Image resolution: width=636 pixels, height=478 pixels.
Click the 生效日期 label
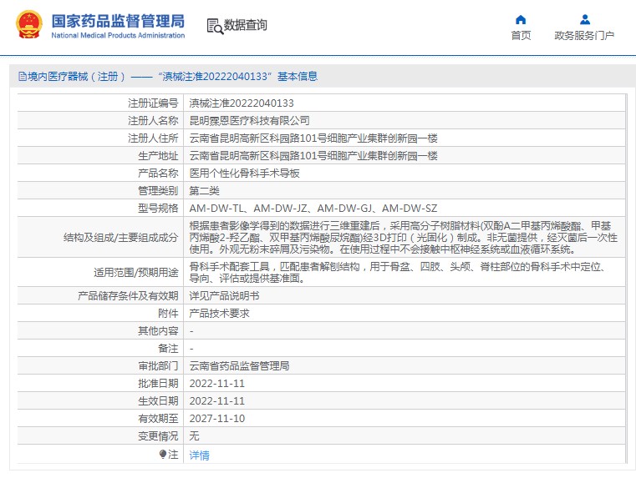pos(158,401)
